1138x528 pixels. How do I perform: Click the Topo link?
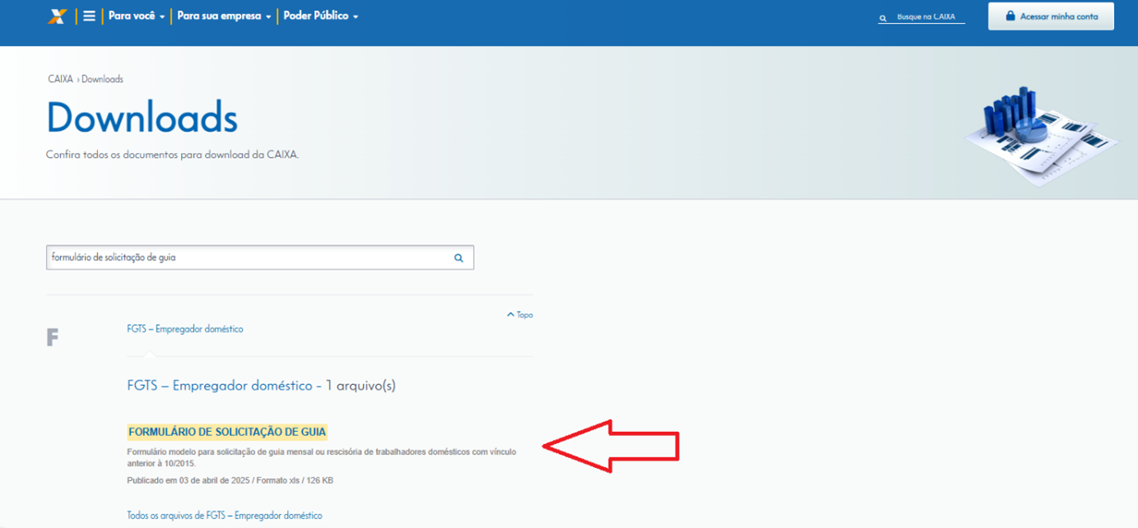pyautogui.click(x=520, y=315)
